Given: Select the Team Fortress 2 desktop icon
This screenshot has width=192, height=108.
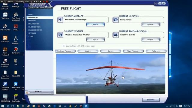Looking at the screenshot, I should pos(5,52).
